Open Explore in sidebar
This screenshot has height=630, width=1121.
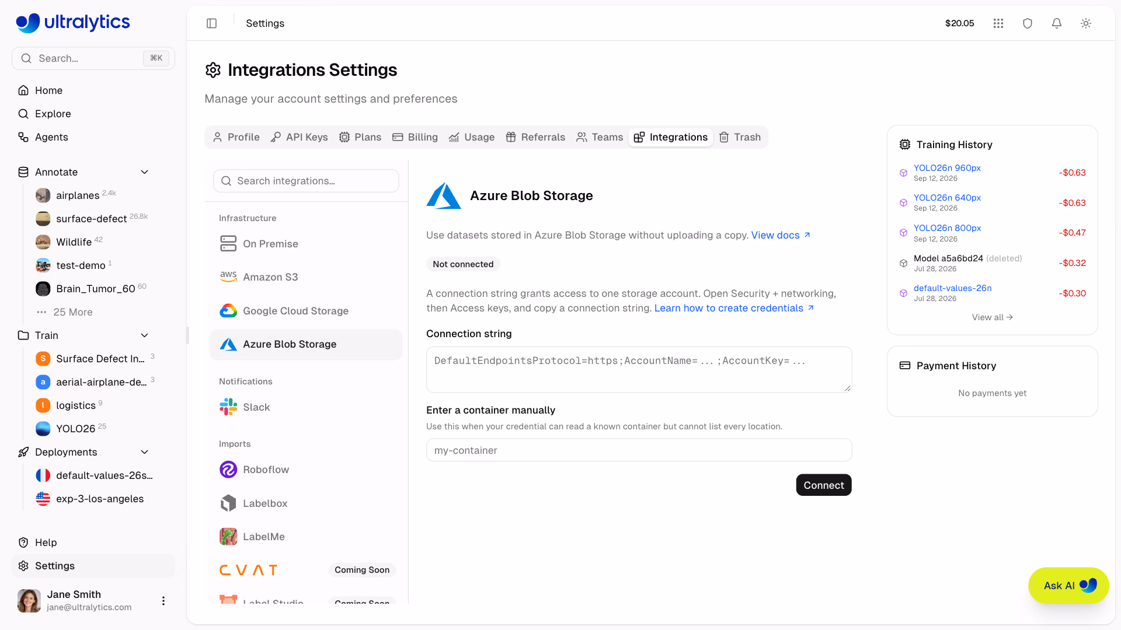[x=93, y=114]
